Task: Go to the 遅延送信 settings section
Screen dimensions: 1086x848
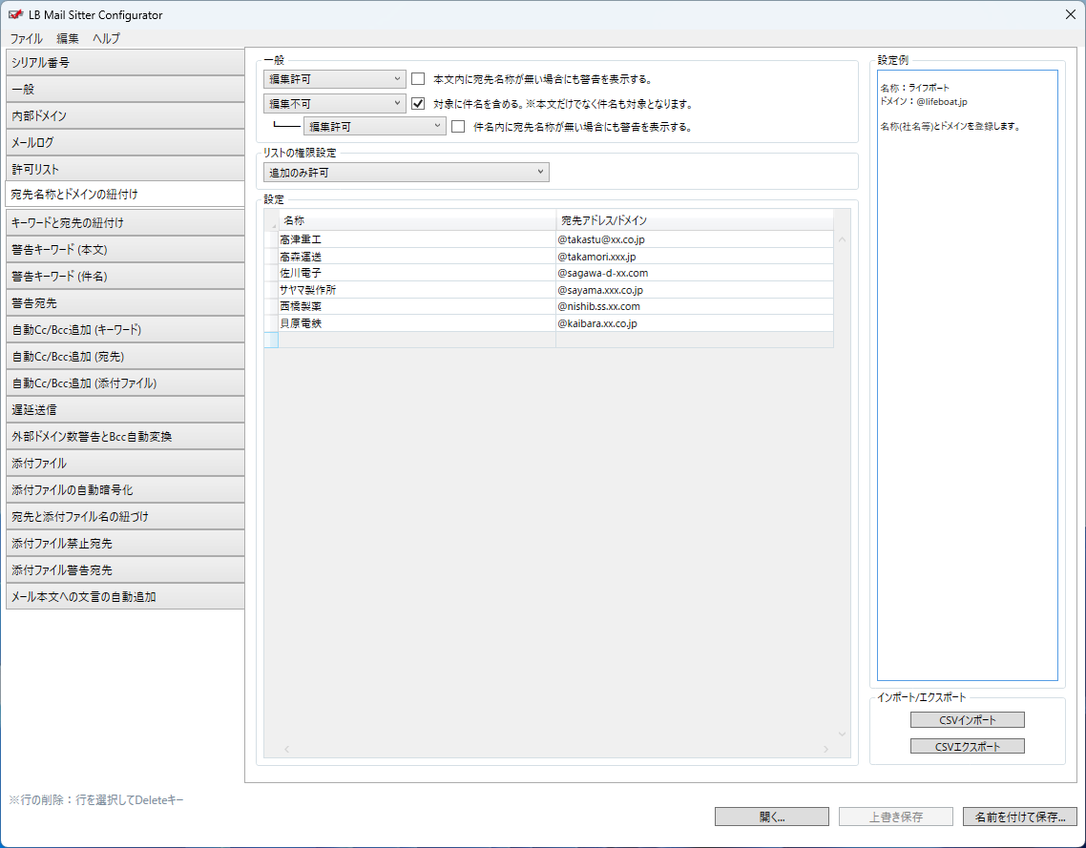Action: tap(122, 409)
